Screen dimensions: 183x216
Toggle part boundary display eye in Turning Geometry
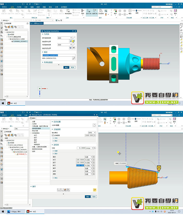click(74, 41)
